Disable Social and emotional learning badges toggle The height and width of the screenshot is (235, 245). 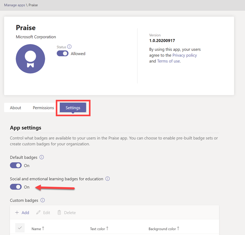point(16,187)
